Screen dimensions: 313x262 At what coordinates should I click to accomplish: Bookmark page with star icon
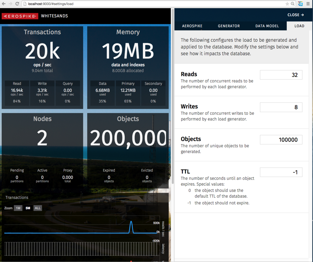(287, 4)
